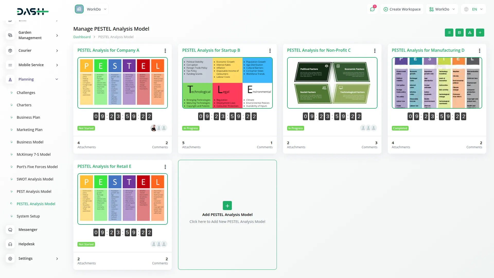Open three-dot menu on Retail E card
The height and width of the screenshot is (278, 494).
[165, 167]
